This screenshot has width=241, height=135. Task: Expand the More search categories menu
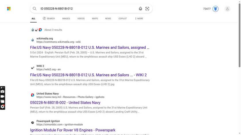[x=139, y=19]
